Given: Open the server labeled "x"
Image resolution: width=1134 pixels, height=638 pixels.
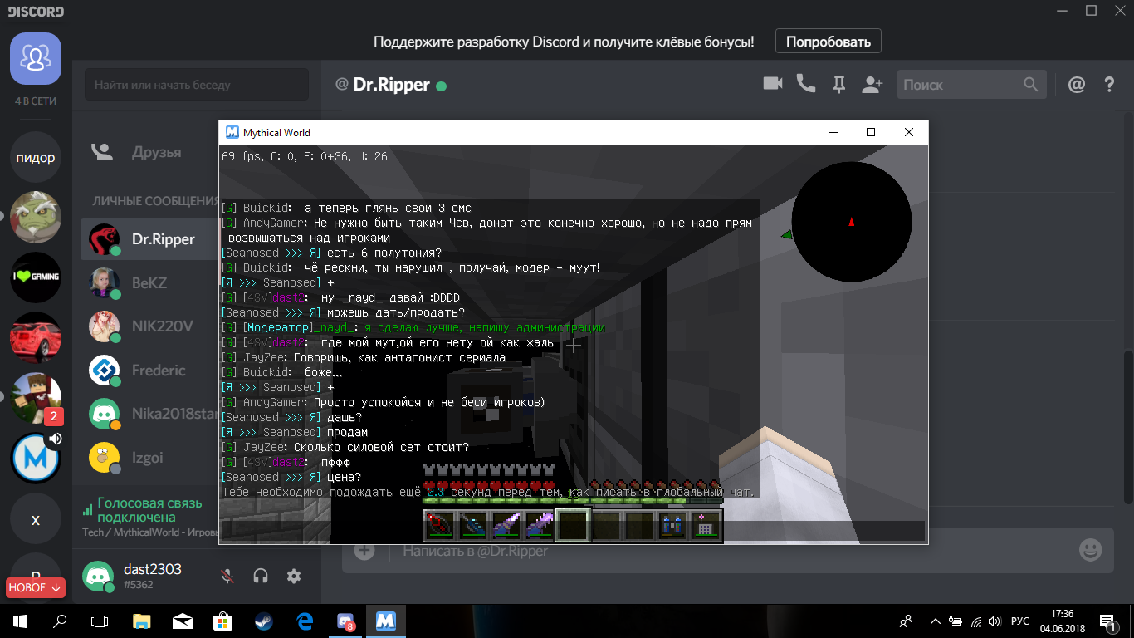Looking at the screenshot, I should [x=36, y=519].
